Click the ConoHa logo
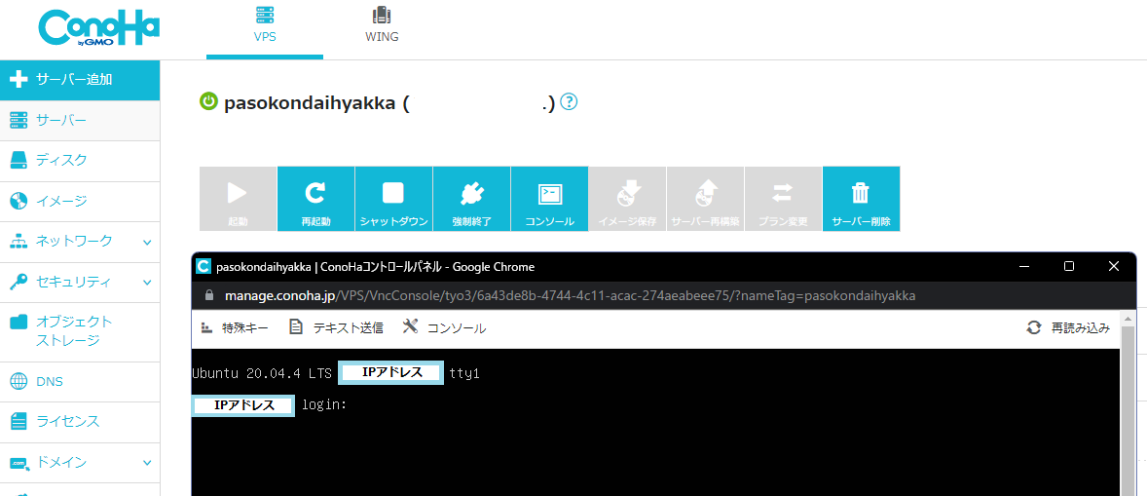The height and width of the screenshot is (496, 1147). pos(98,28)
